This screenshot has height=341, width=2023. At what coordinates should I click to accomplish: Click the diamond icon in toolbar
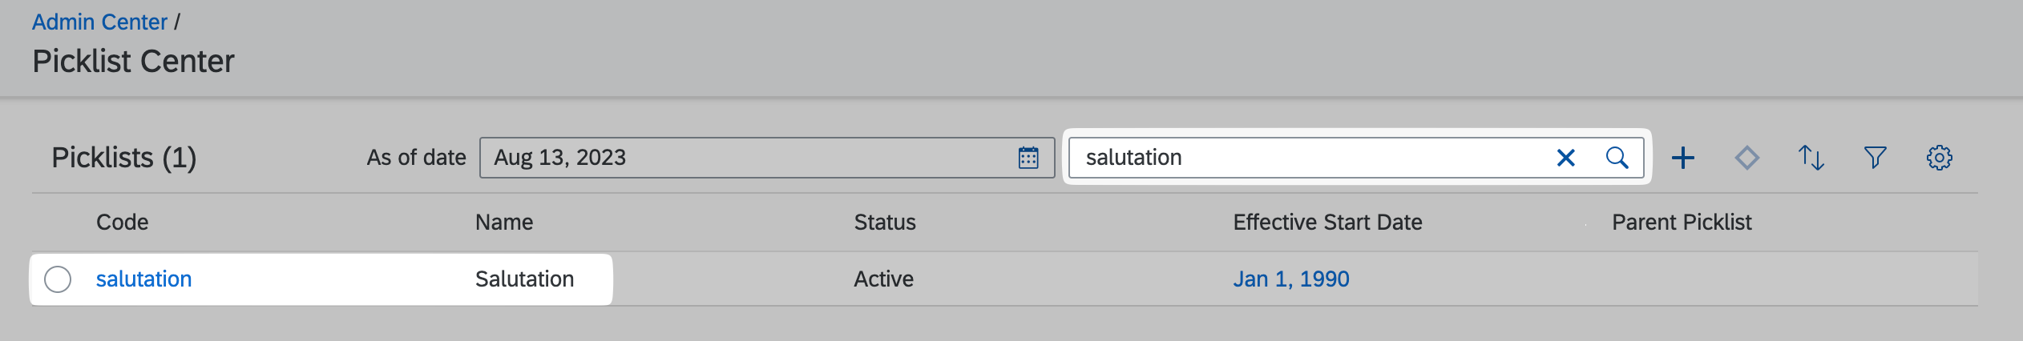(x=1746, y=158)
